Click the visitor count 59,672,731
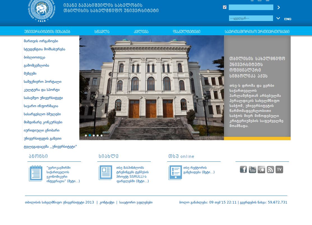312x225 pixels. tap(277, 202)
